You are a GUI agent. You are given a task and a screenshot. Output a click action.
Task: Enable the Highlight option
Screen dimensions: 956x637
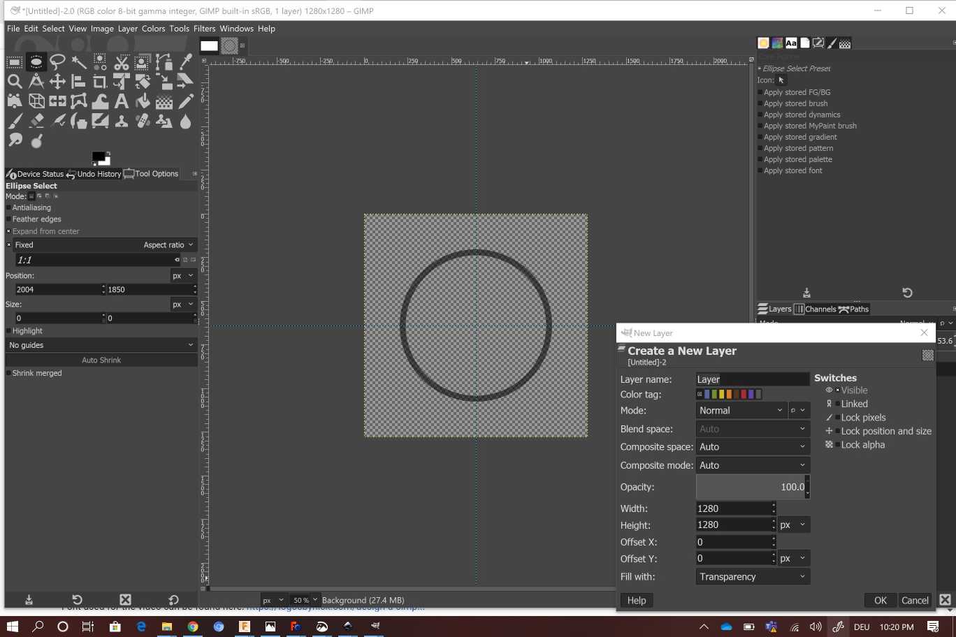click(x=24, y=331)
